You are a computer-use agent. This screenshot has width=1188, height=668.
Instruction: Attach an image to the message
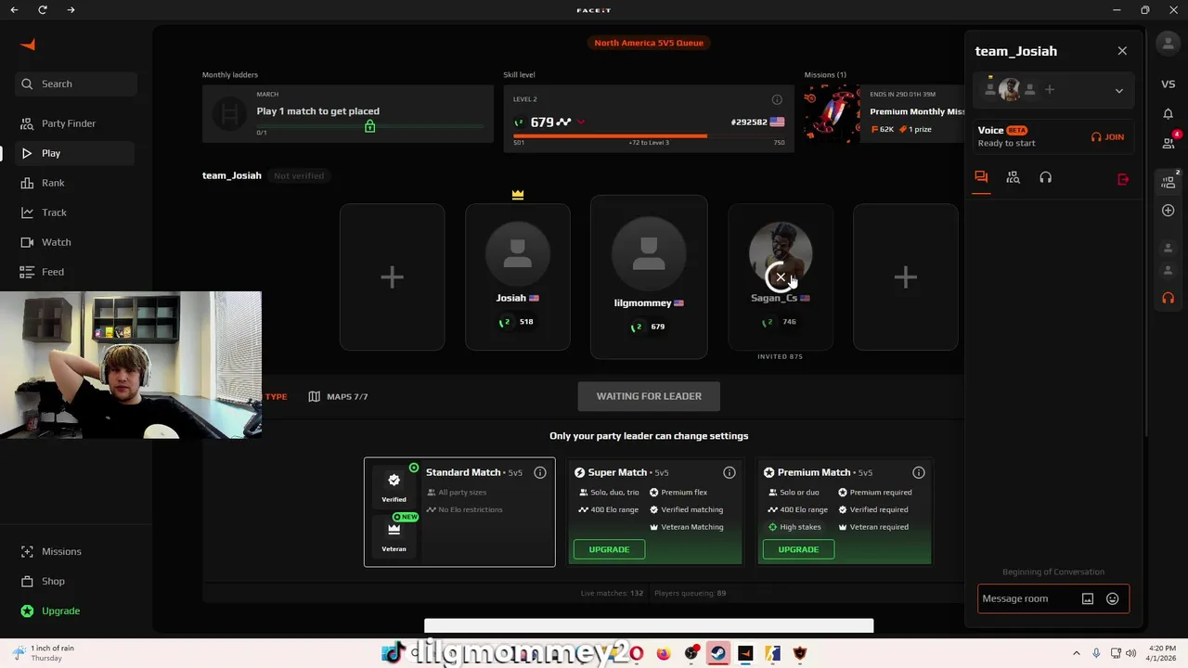tap(1088, 598)
